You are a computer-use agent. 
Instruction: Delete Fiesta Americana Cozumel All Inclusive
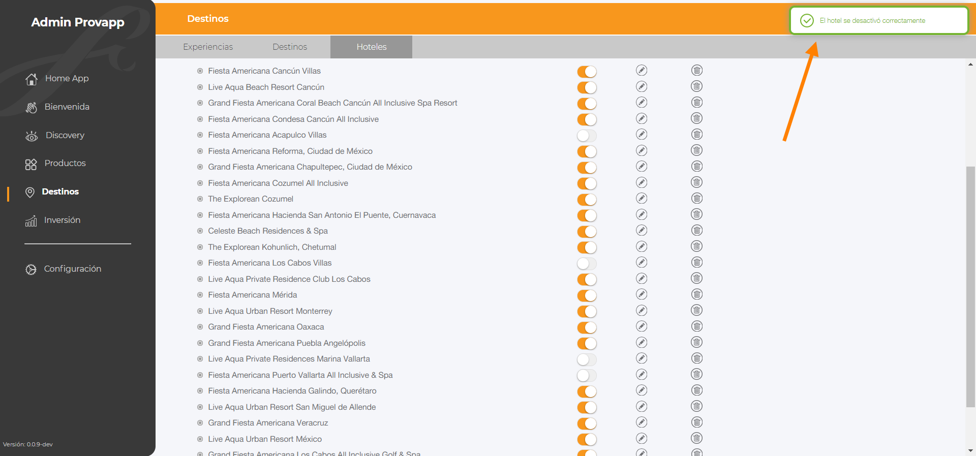click(x=697, y=182)
